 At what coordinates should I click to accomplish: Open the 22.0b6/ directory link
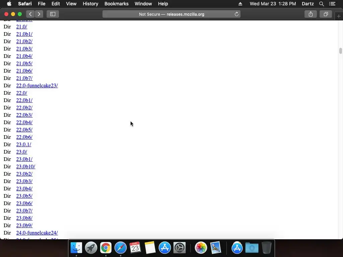(24, 137)
